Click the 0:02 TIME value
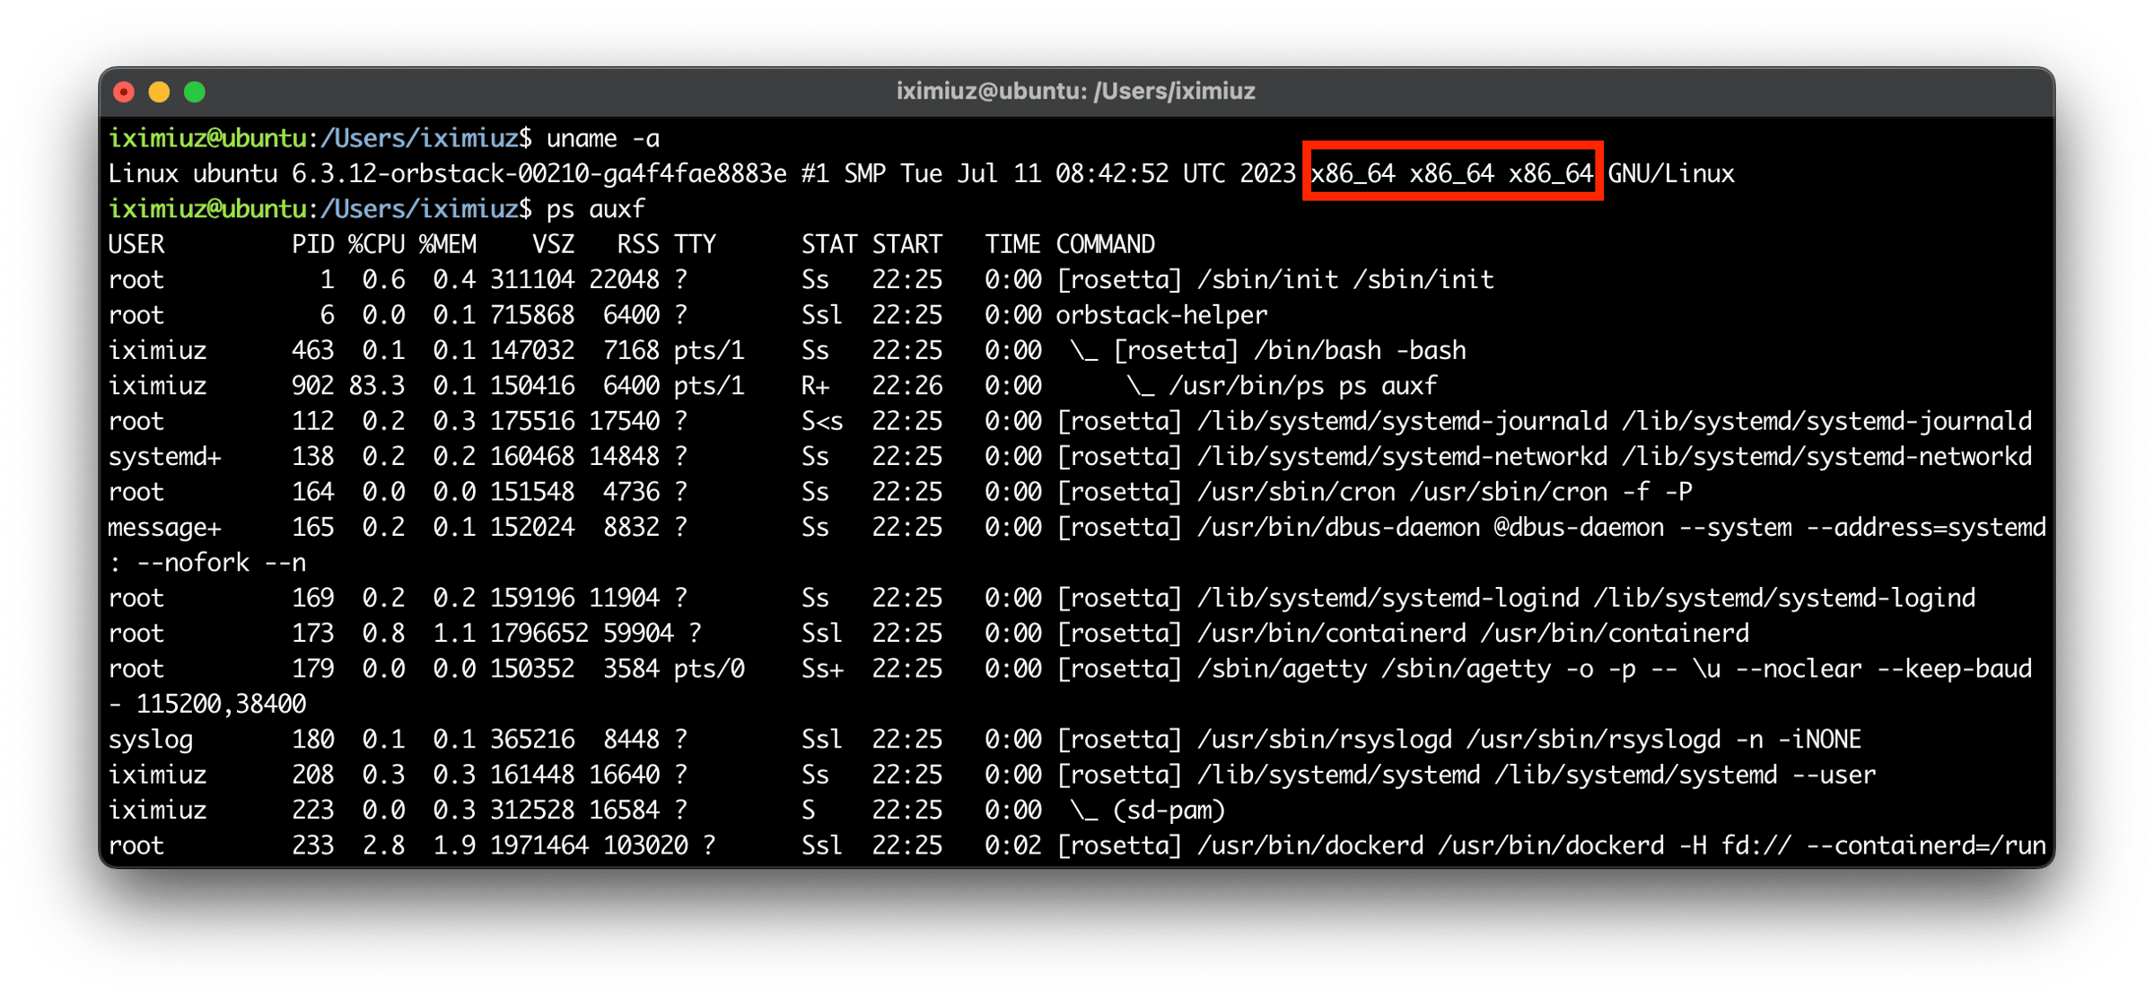The height and width of the screenshot is (999, 2154). [x=1013, y=846]
